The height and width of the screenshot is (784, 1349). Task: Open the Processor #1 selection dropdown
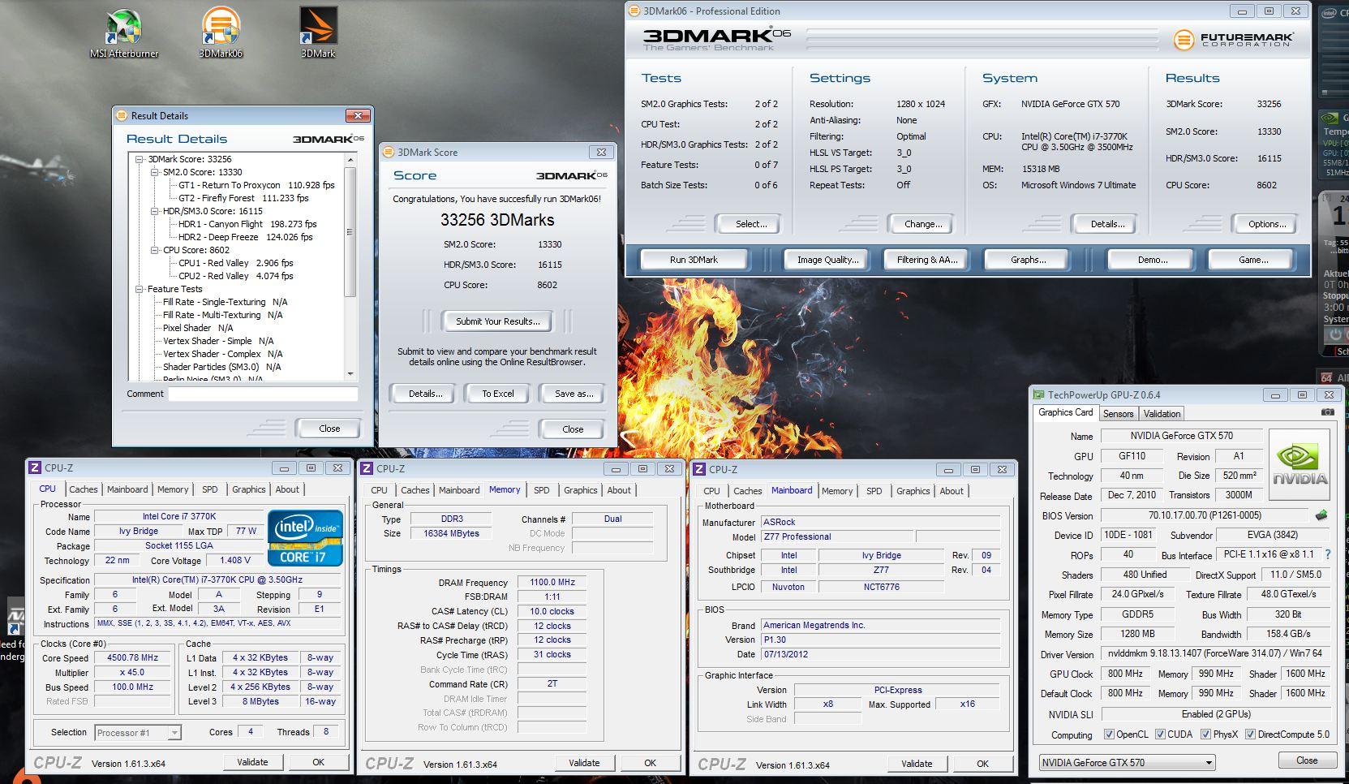click(137, 733)
